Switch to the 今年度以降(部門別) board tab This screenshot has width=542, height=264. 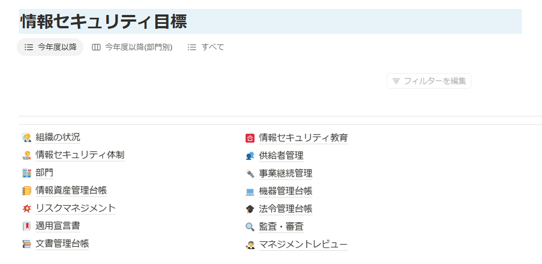[x=132, y=47]
